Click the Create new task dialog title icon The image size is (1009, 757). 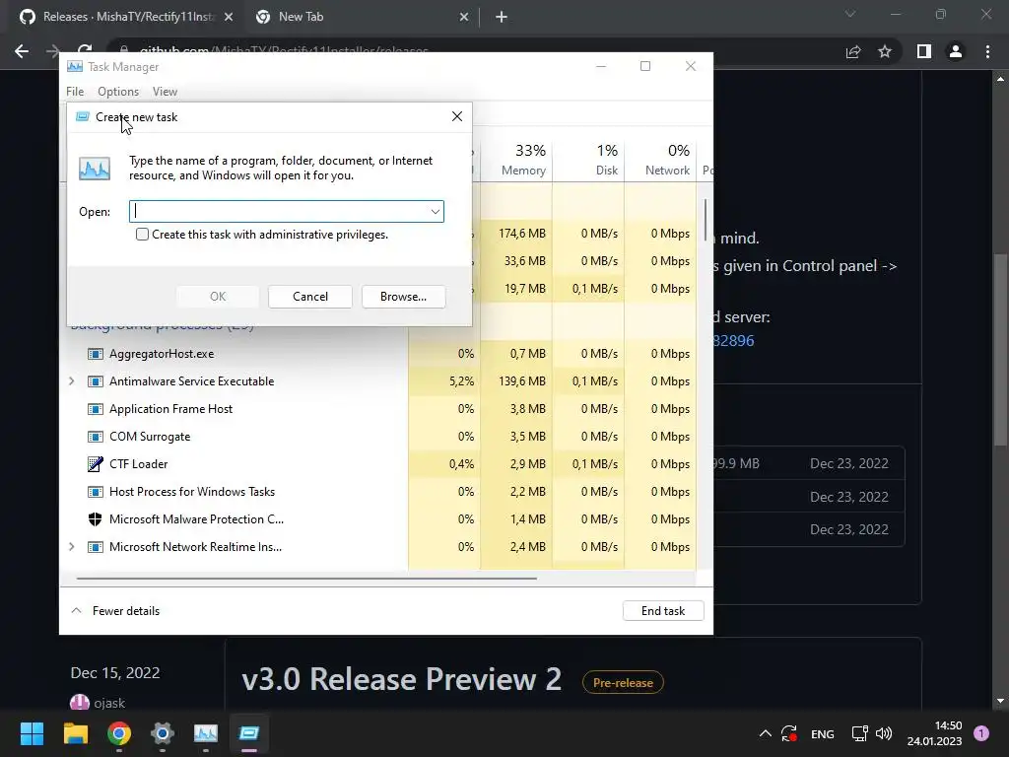83,116
